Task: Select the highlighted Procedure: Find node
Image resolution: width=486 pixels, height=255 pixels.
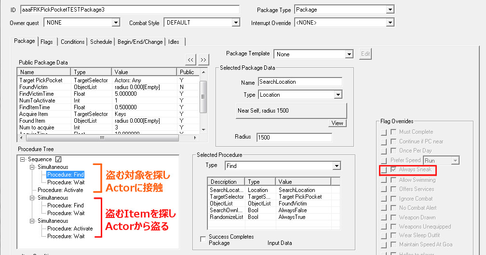Action: click(66, 175)
